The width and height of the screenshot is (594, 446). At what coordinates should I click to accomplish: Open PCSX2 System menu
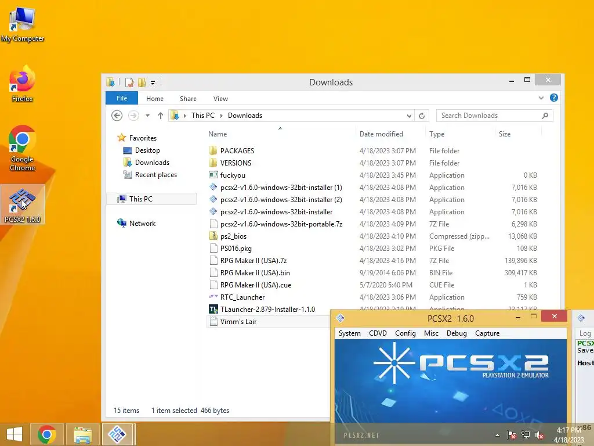click(x=349, y=333)
